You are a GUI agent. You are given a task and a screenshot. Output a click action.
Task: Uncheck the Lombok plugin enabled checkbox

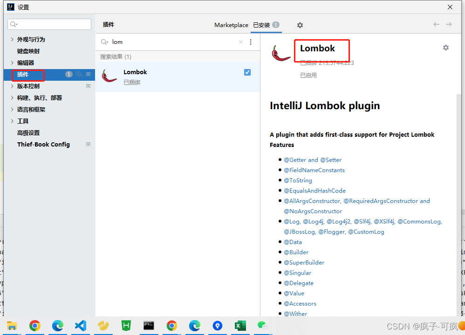tap(247, 72)
